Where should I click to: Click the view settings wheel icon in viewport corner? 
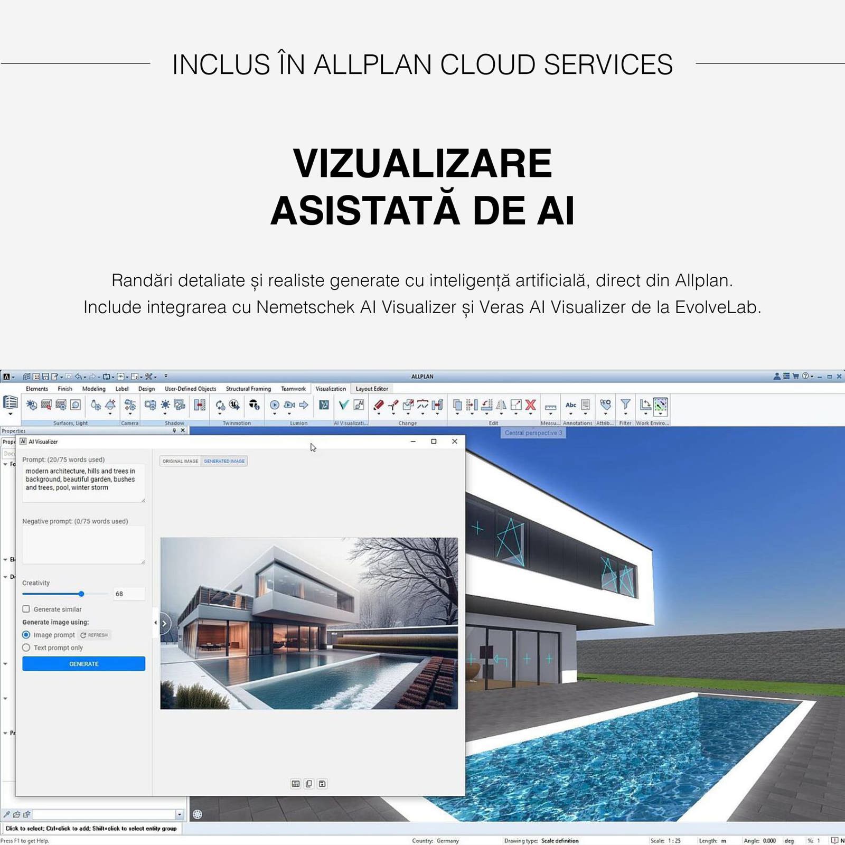(198, 814)
